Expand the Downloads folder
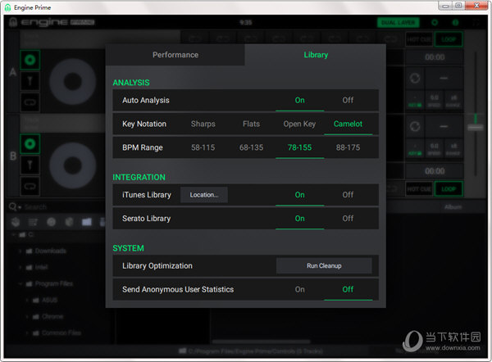The width and height of the screenshot is (492, 362). [20, 251]
